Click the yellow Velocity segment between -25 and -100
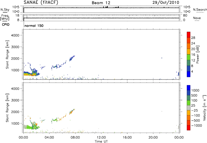This screenshot has height=143, width=207. pos(189,113)
